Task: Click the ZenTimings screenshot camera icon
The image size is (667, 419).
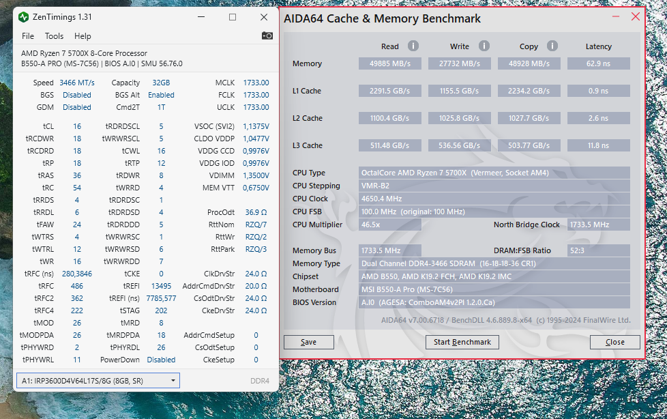Action: pos(267,35)
